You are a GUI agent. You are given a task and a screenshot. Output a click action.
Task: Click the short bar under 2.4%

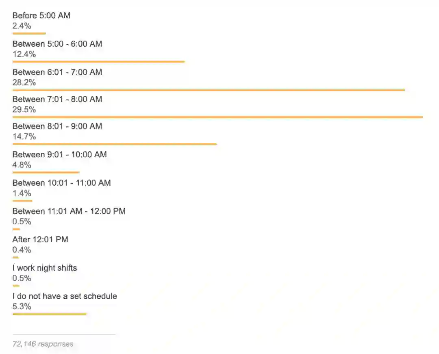coord(29,33)
